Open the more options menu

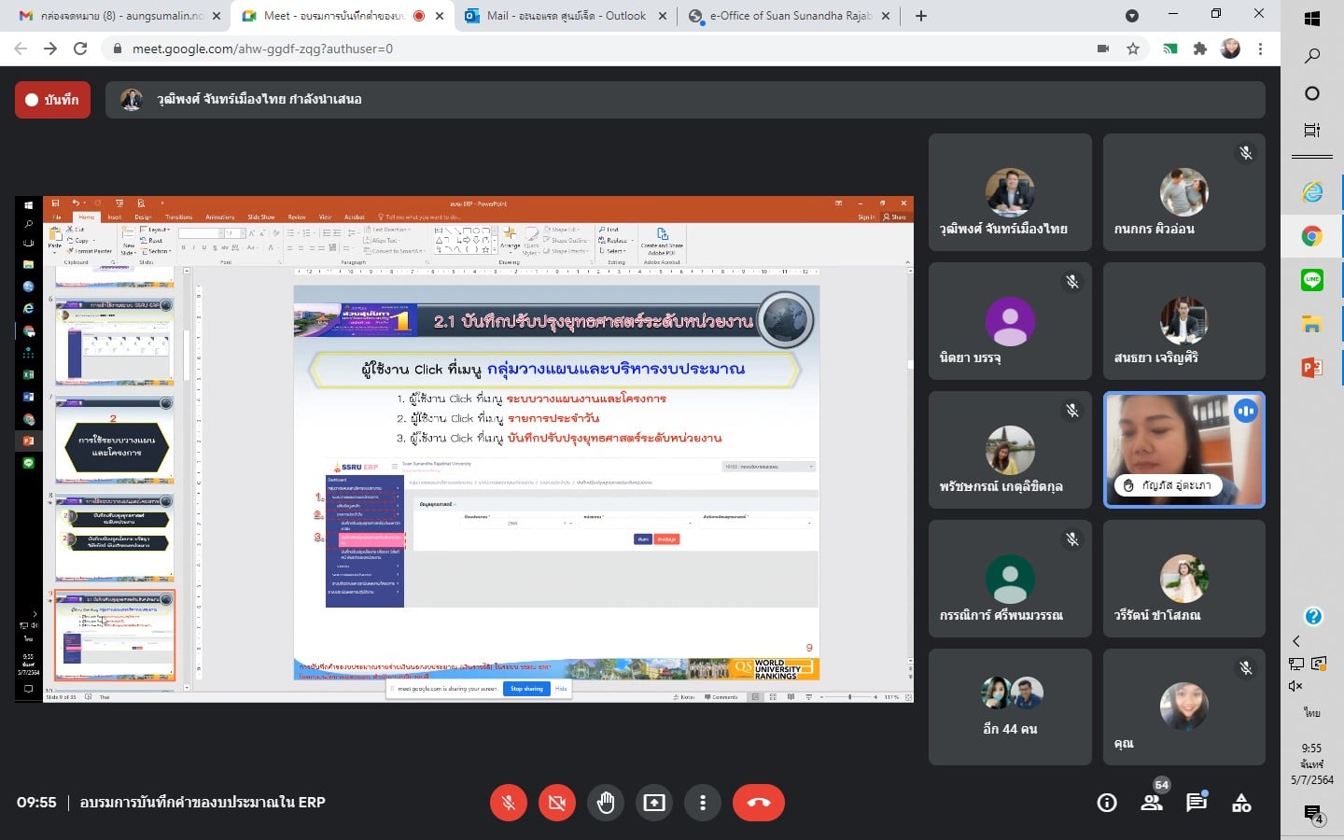coord(703,803)
